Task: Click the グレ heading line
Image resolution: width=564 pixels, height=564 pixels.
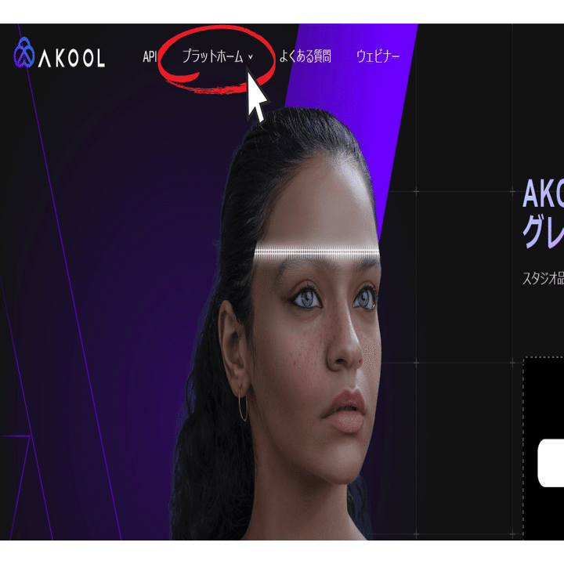Action: (x=543, y=232)
